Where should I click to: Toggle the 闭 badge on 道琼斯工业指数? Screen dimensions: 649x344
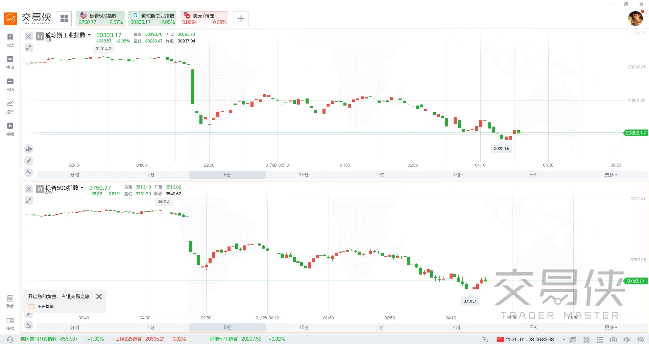click(x=40, y=36)
